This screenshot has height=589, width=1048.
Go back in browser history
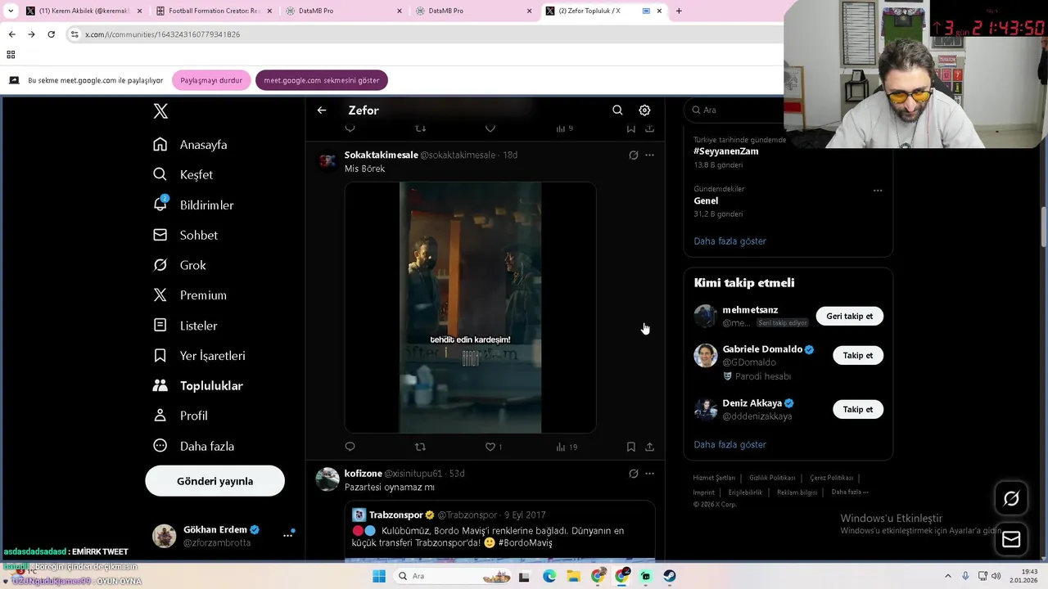coord(11,34)
